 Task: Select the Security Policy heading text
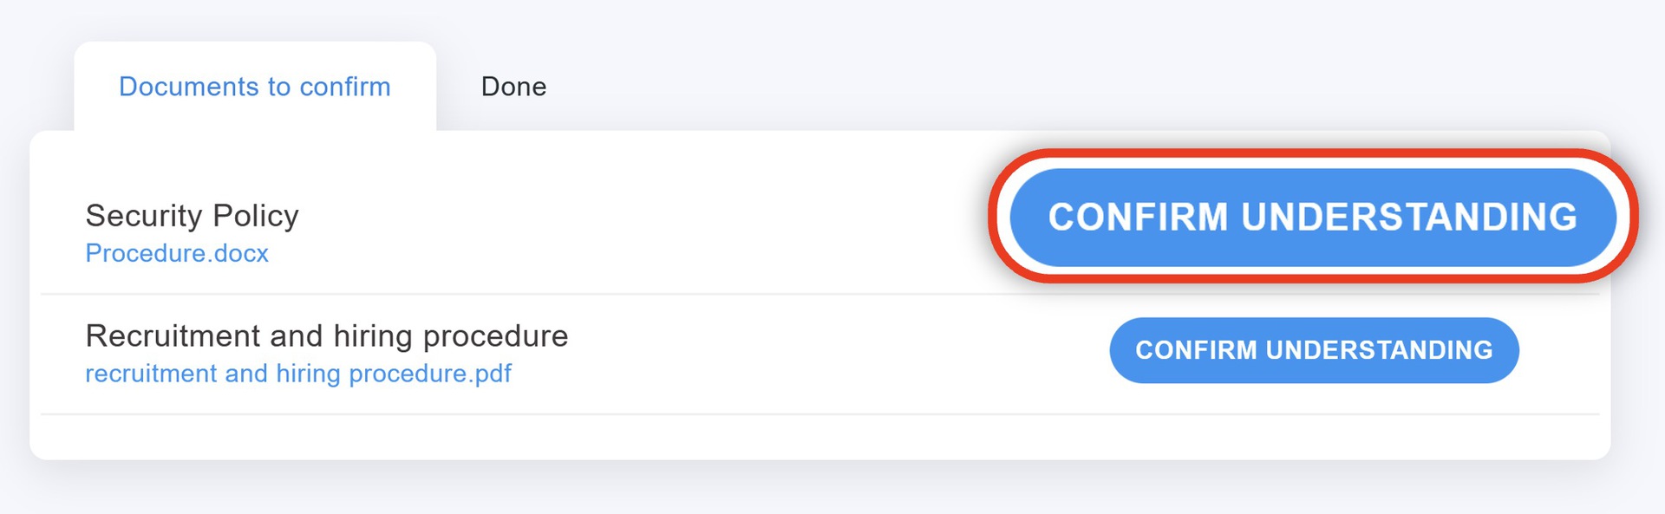click(192, 215)
